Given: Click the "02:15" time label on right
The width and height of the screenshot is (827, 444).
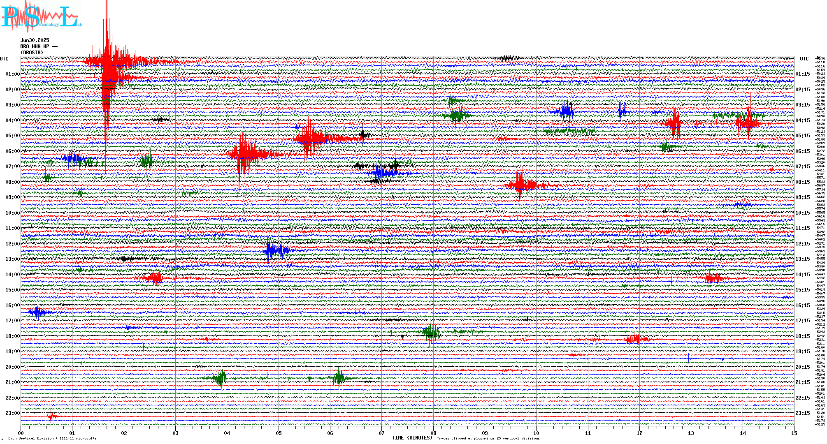Looking at the screenshot, I should [803, 90].
